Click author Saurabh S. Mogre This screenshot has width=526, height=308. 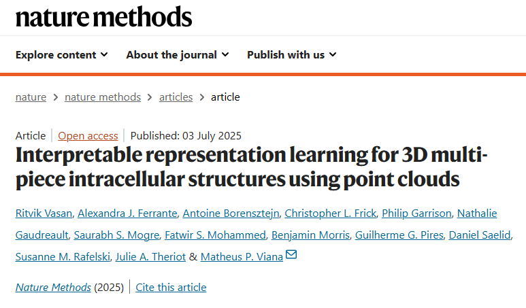pyautogui.click(x=116, y=235)
